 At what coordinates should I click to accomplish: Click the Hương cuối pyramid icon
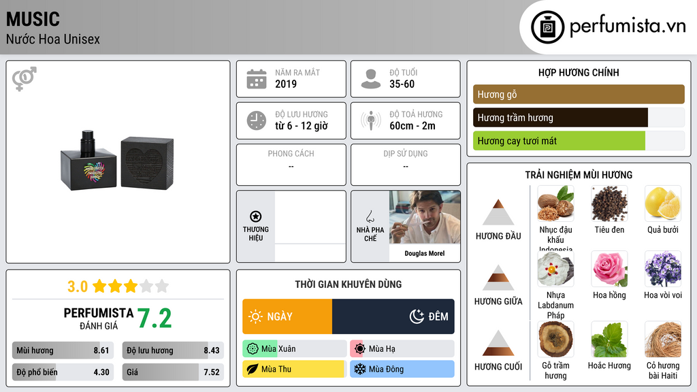(x=498, y=343)
